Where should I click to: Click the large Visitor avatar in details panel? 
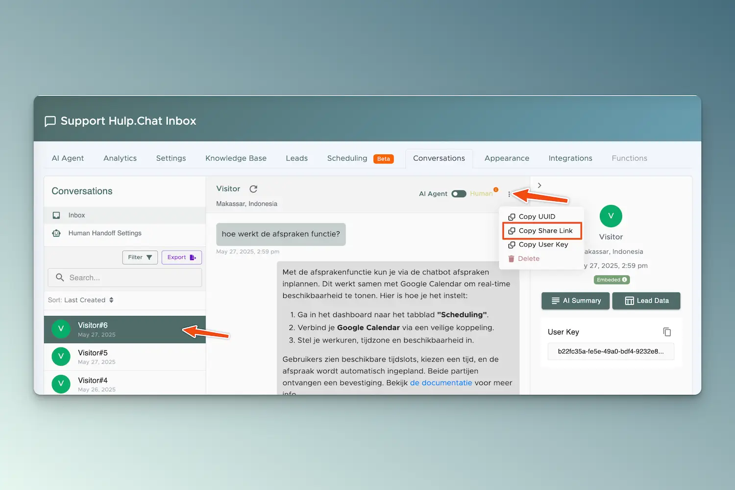click(611, 216)
